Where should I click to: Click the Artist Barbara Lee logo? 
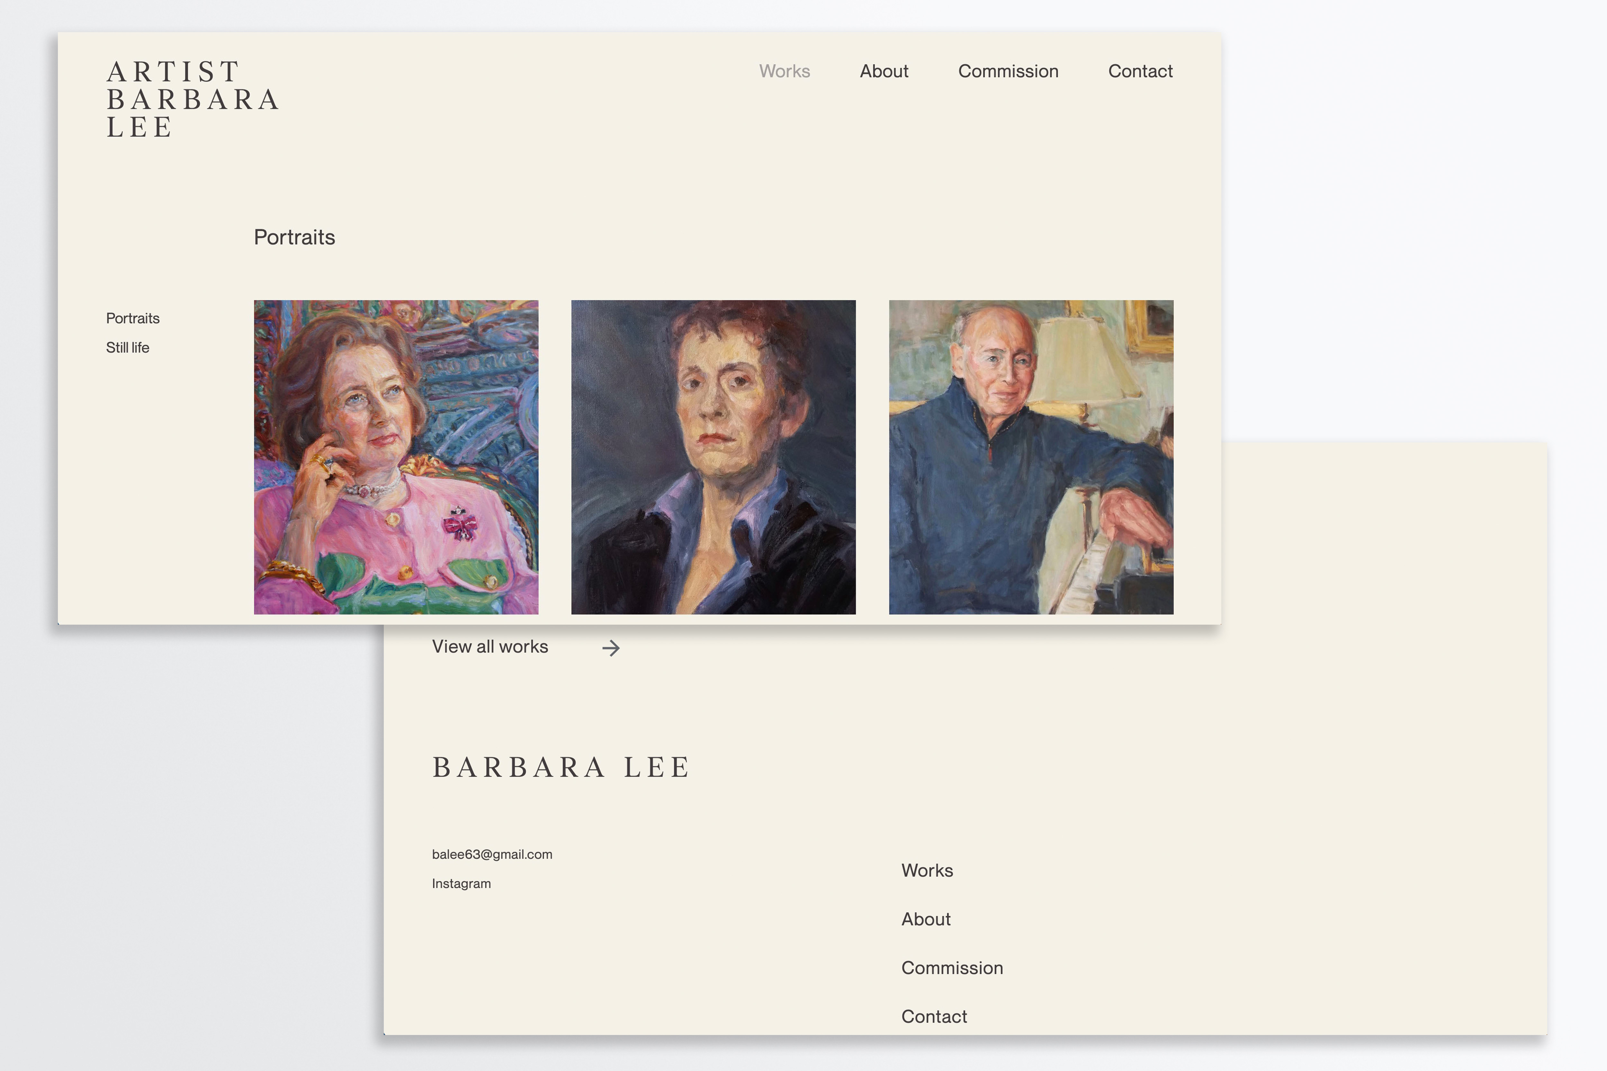click(193, 100)
